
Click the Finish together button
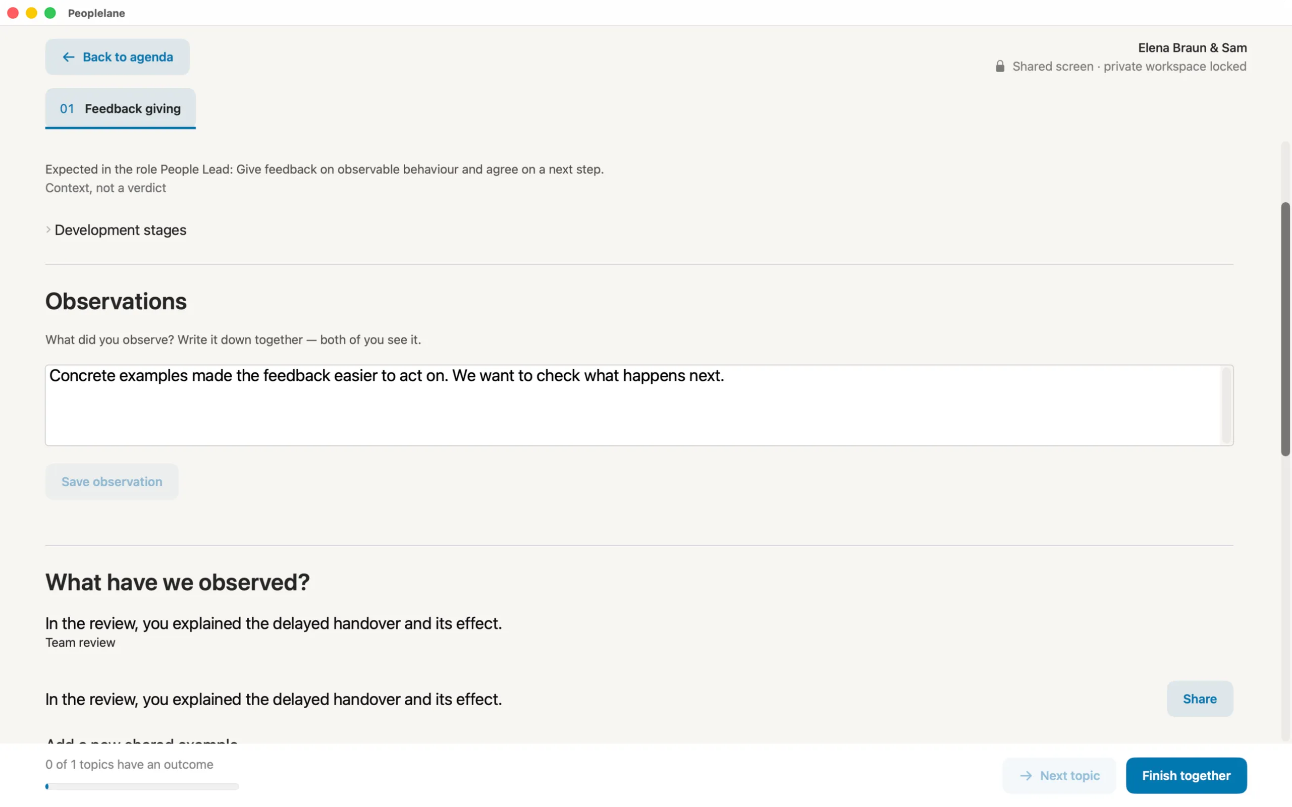(x=1187, y=776)
